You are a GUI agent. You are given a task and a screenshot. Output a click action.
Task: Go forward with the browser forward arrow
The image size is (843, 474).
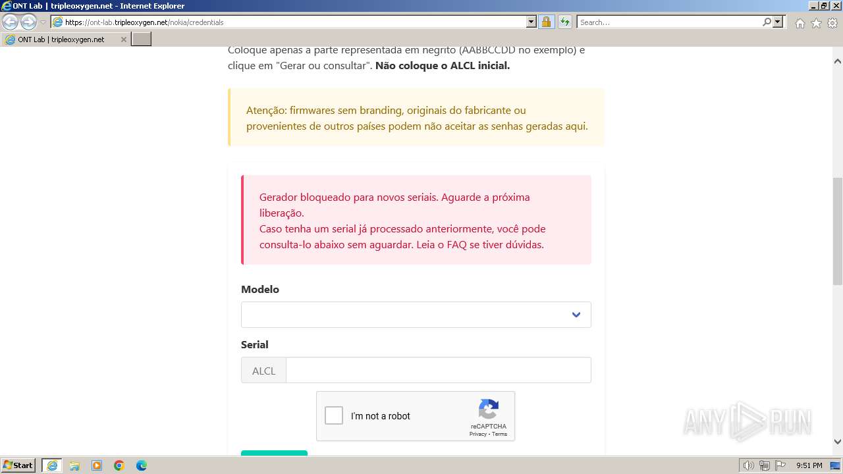click(x=28, y=22)
